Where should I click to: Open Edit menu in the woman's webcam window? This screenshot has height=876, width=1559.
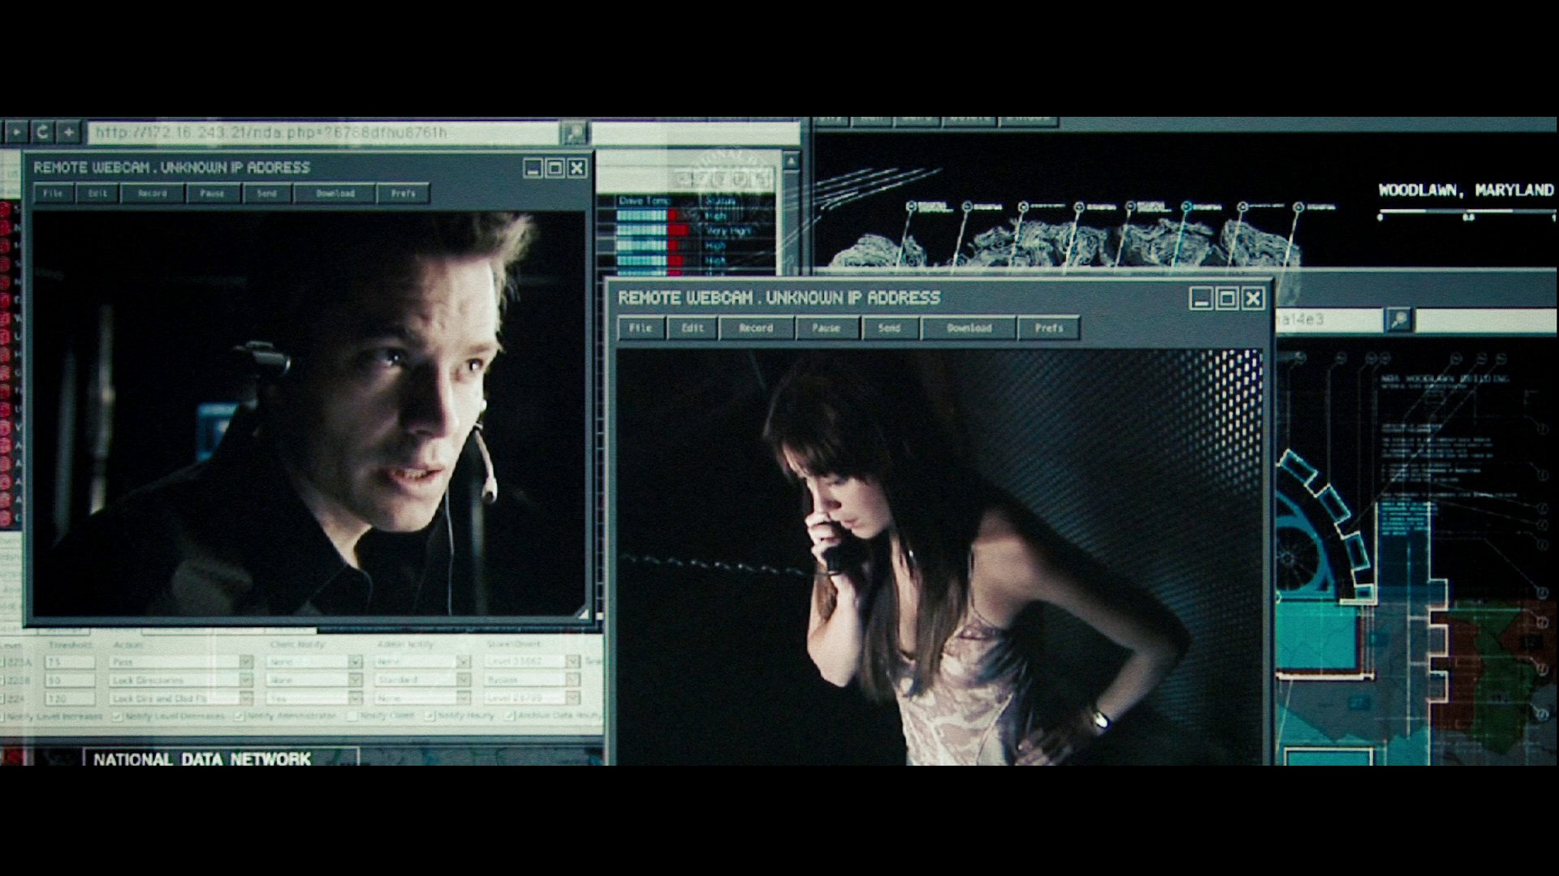[x=692, y=328]
